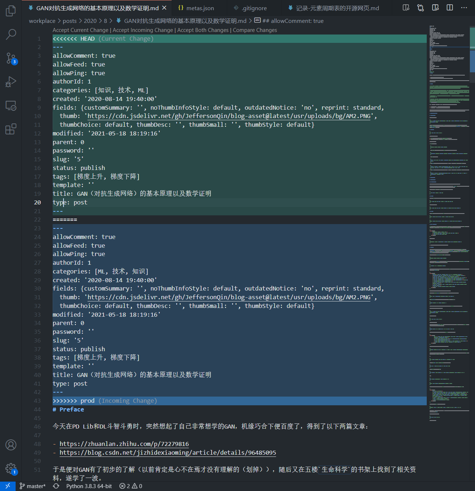Select the Python 3.8.3 interpreter
Screen dimensions: 475x491
[x=89, y=486]
